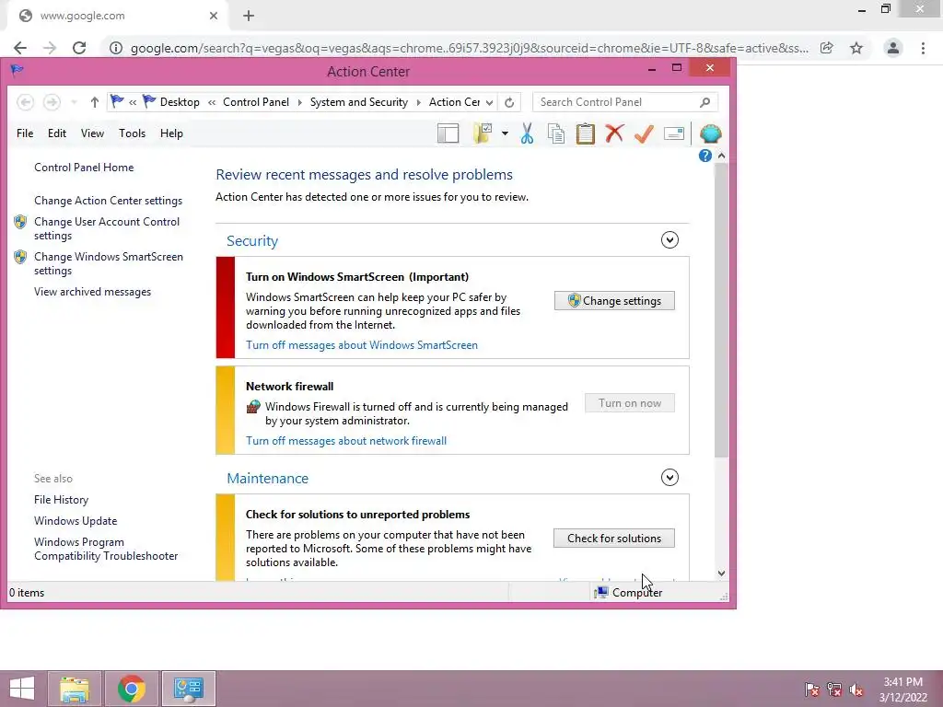Open Change Action Center settings

(109, 200)
